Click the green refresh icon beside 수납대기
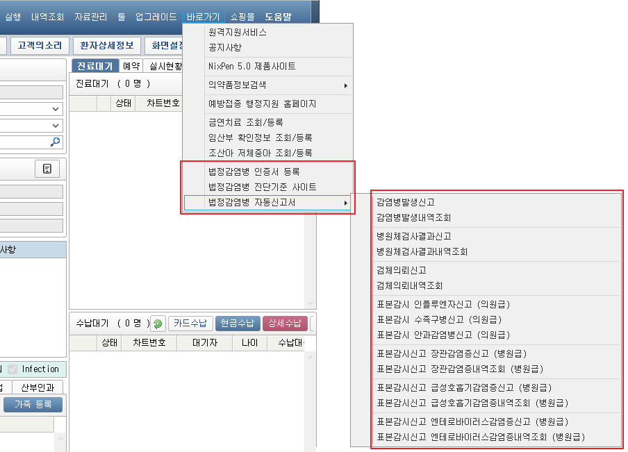 pyautogui.click(x=158, y=324)
